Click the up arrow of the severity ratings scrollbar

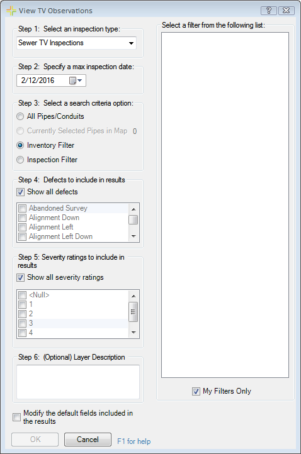coord(133,296)
